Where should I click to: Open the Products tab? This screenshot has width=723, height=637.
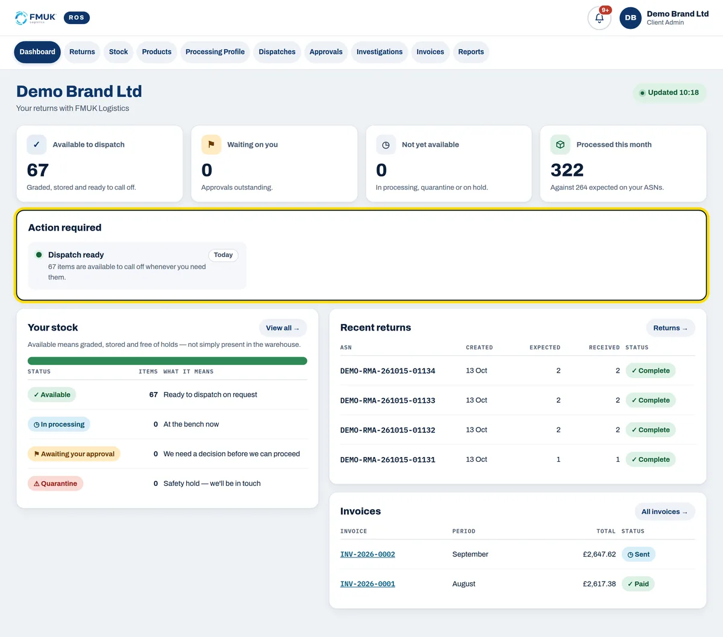pos(157,52)
